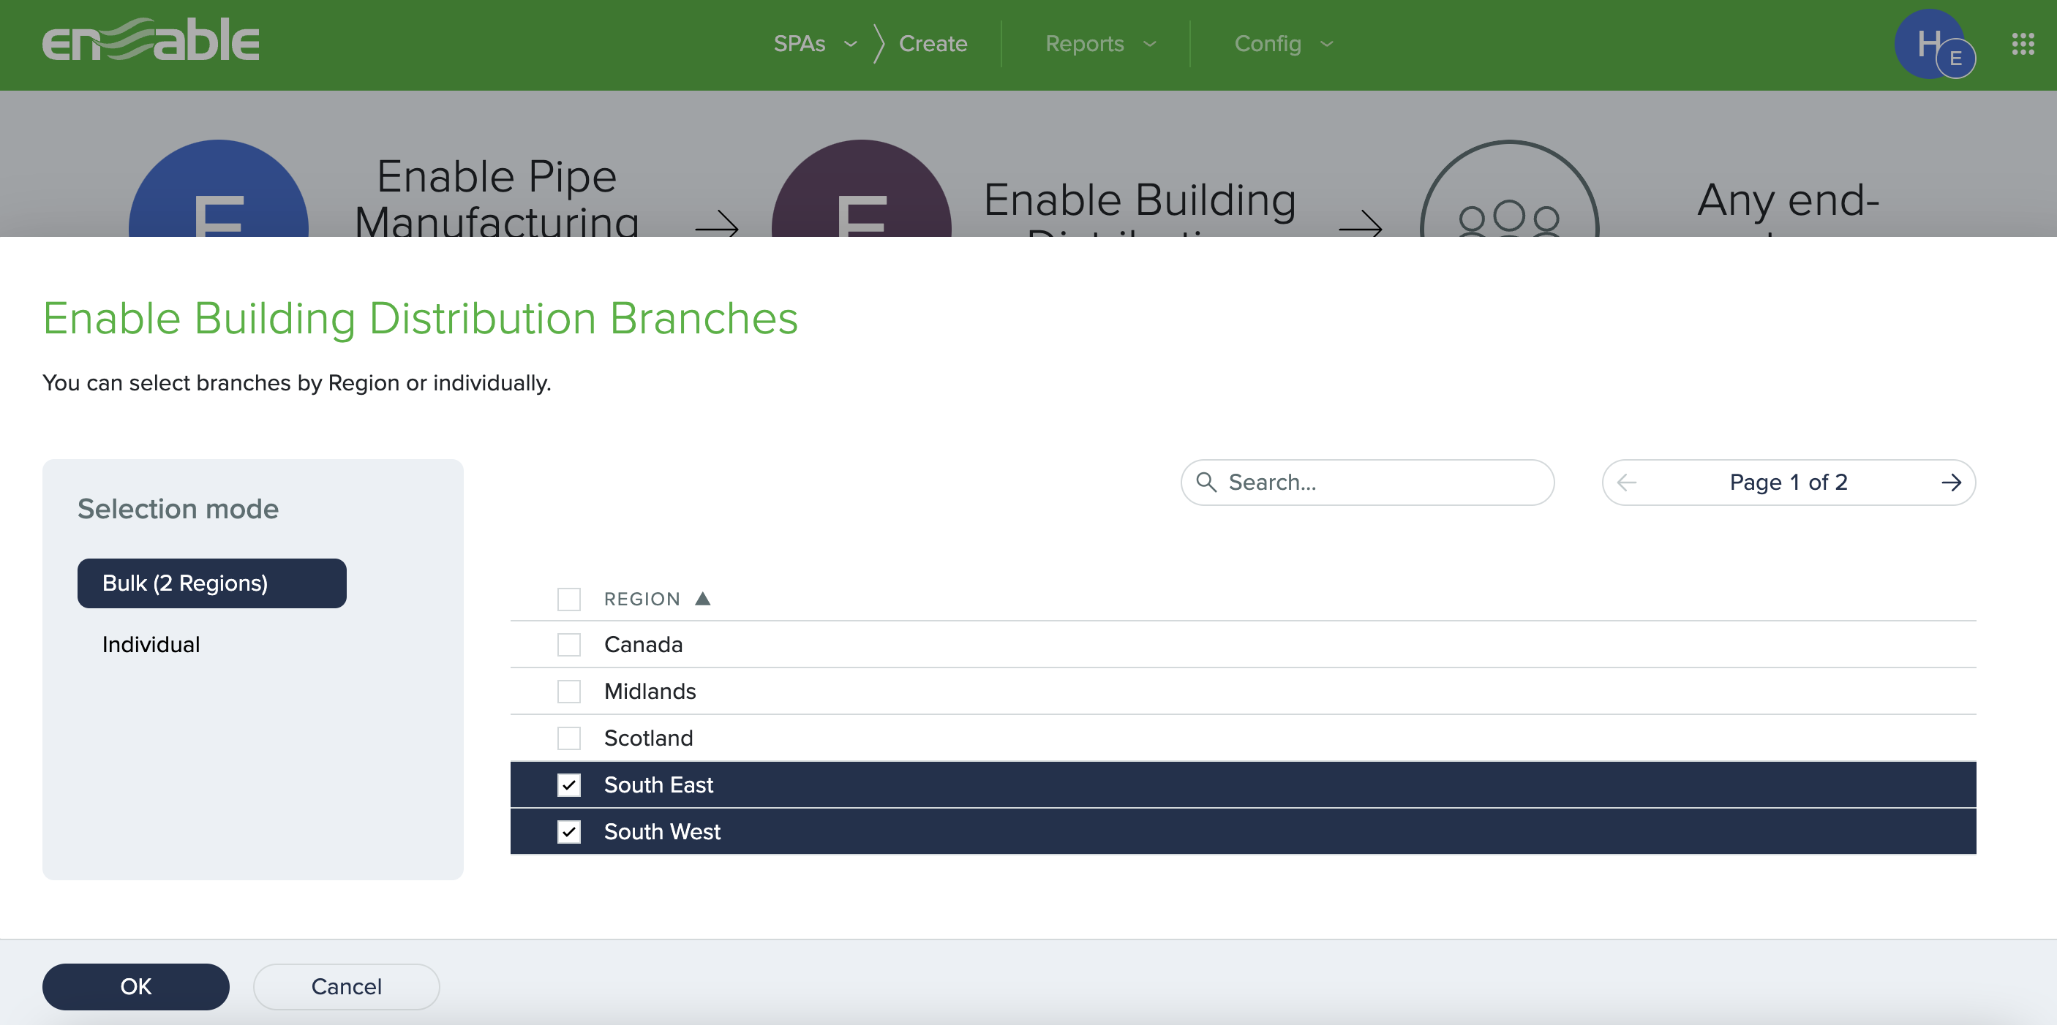Focus the Search input field
Image resolution: width=2057 pixels, height=1025 pixels.
pyautogui.click(x=1367, y=483)
